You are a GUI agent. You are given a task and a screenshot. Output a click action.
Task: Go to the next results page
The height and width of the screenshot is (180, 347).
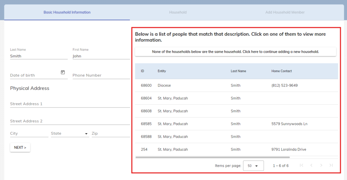(321, 165)
